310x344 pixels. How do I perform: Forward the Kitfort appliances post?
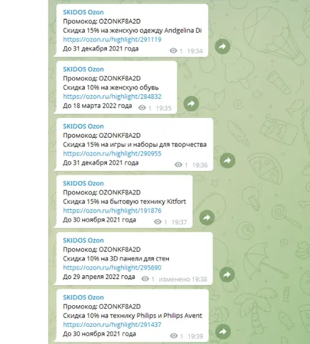pos(207,217)
